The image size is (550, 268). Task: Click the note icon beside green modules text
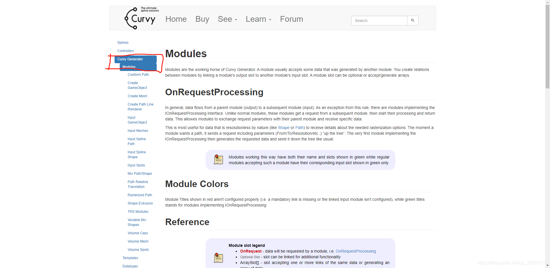click(x=219, y=159)
